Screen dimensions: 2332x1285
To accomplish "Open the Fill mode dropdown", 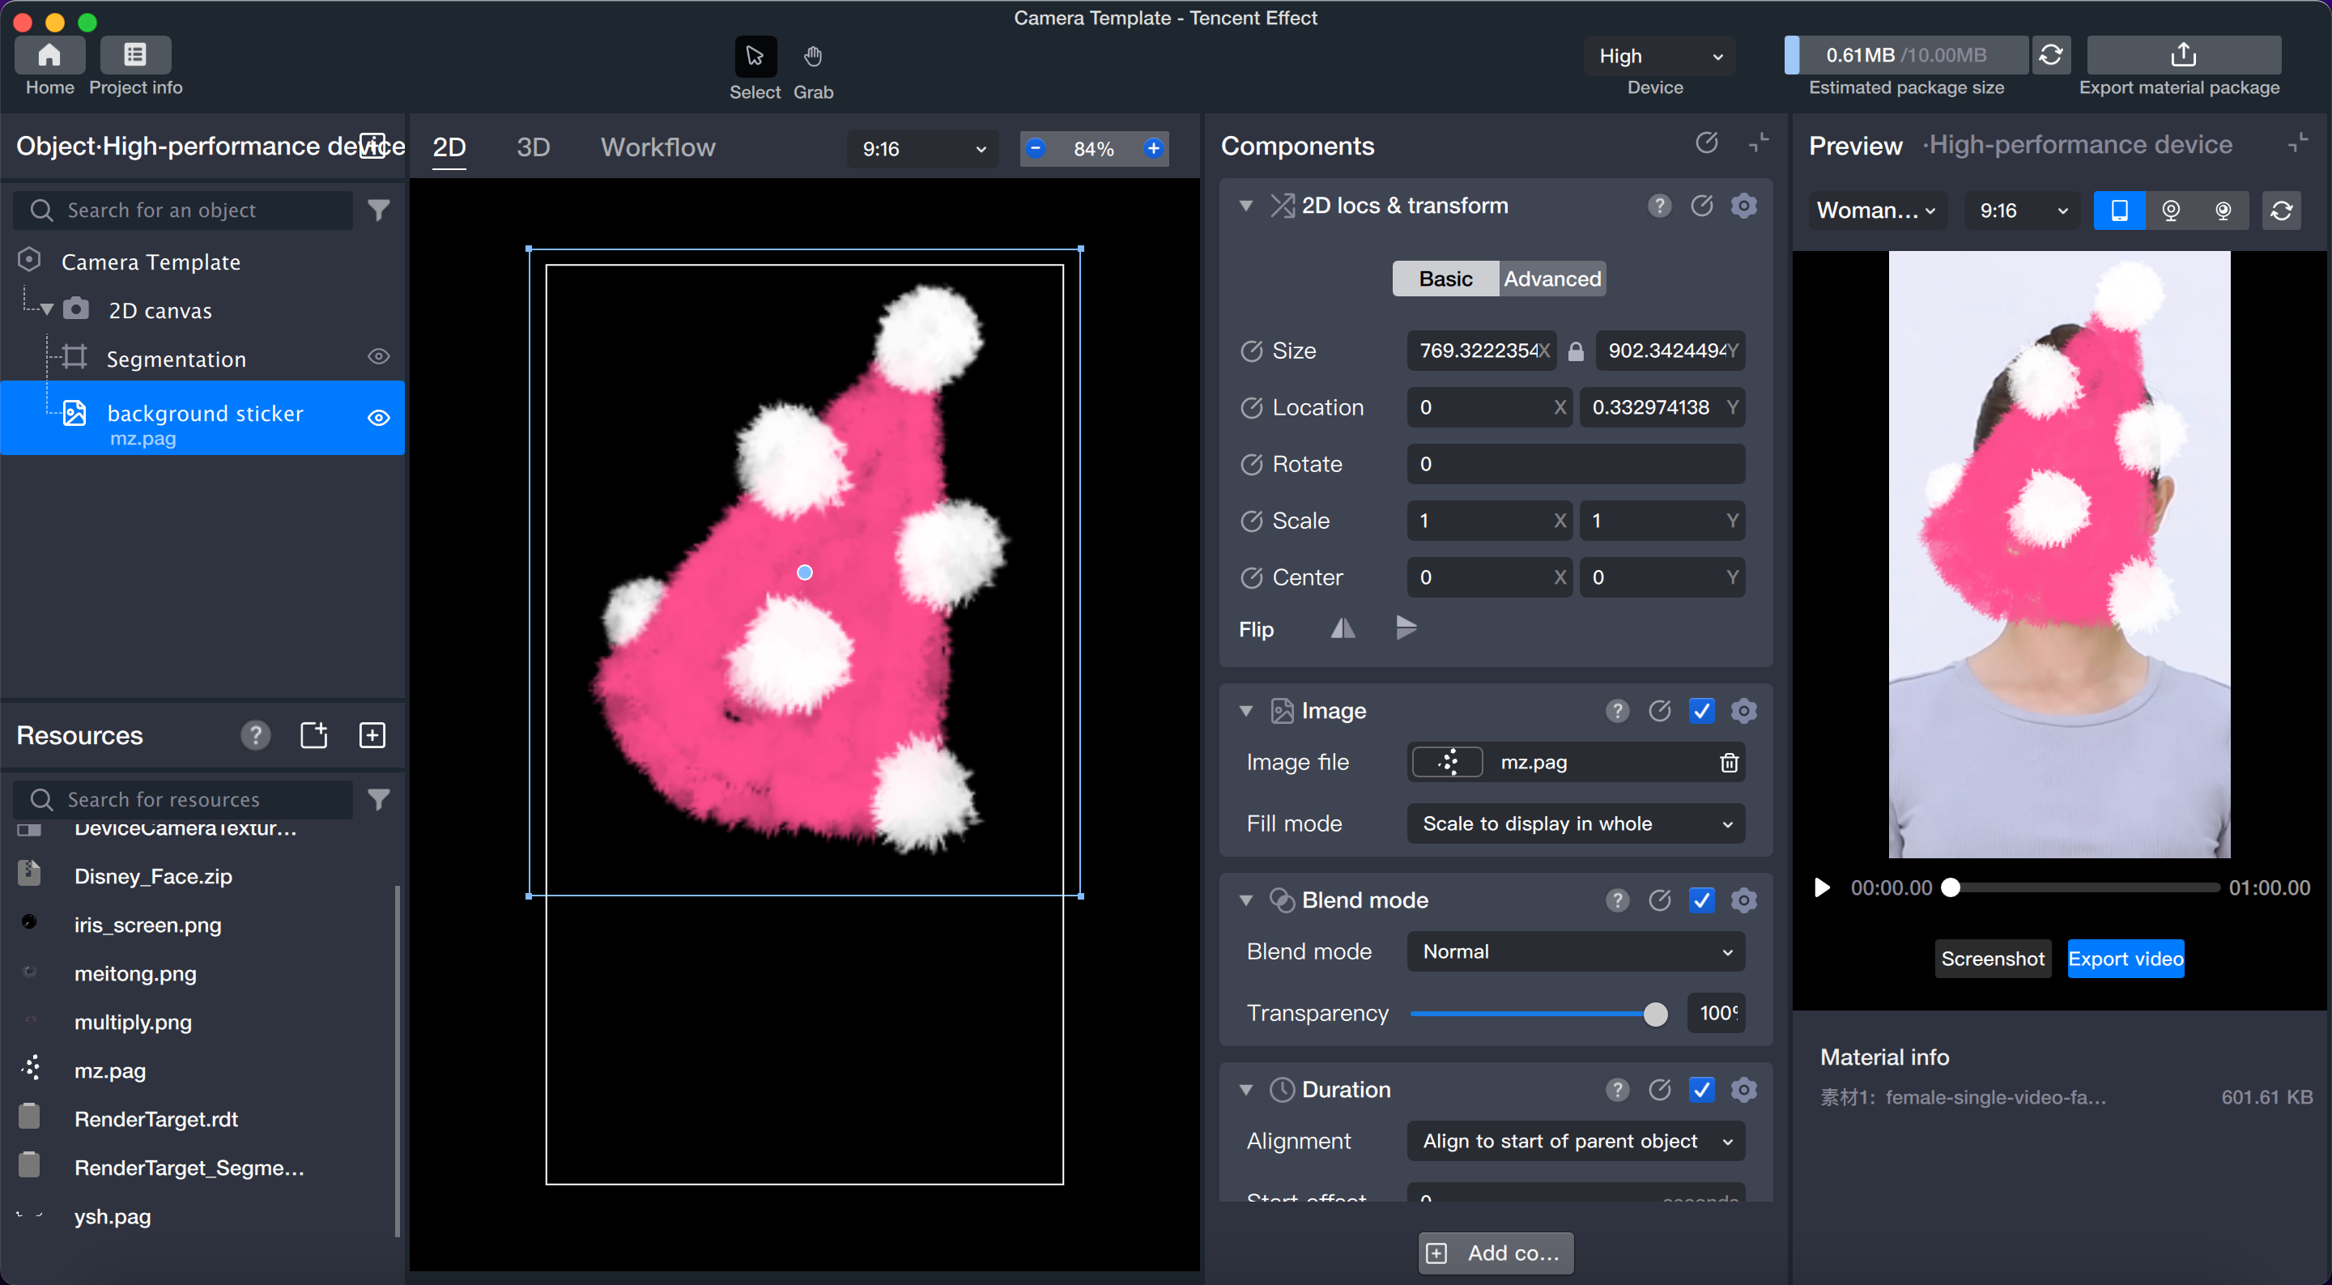I will (1575, 823).
